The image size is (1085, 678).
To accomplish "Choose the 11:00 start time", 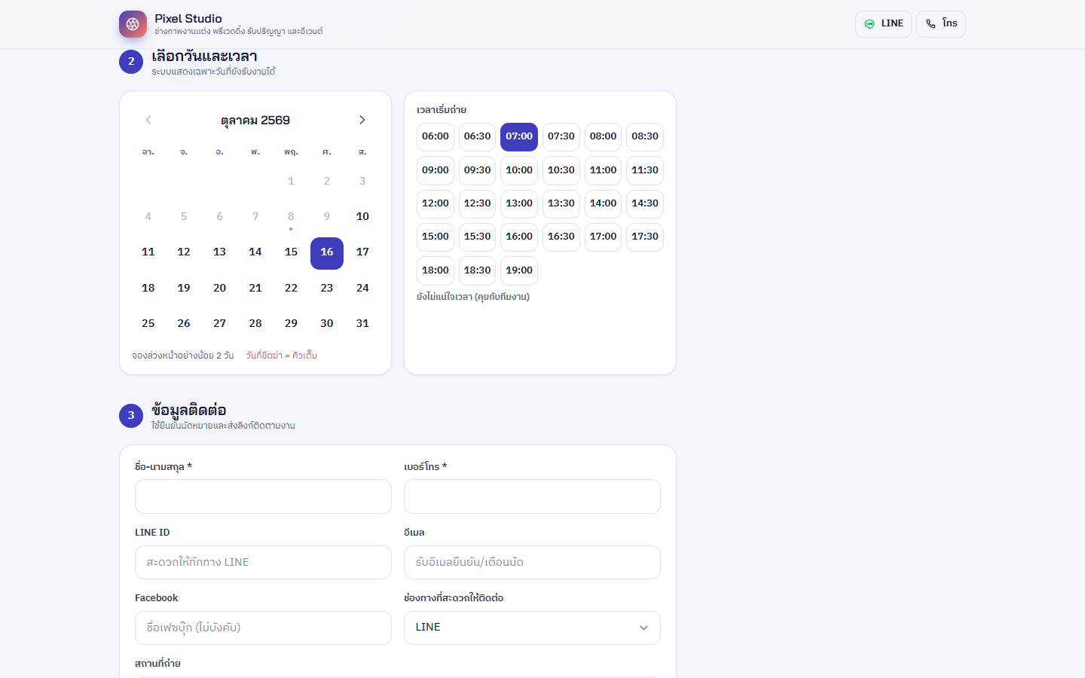I will tap(603, 170).
